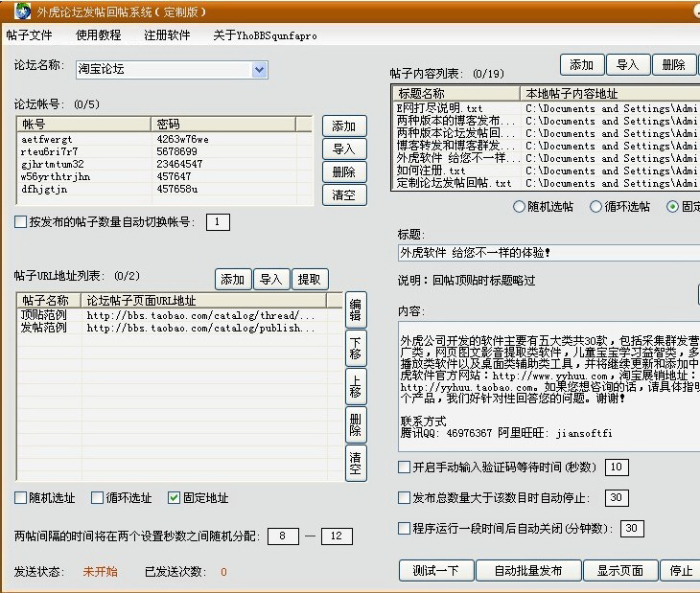Expand the 论坛名称 dropdown list
This screenshot has height=593, width=700.
tap(260, 70)
